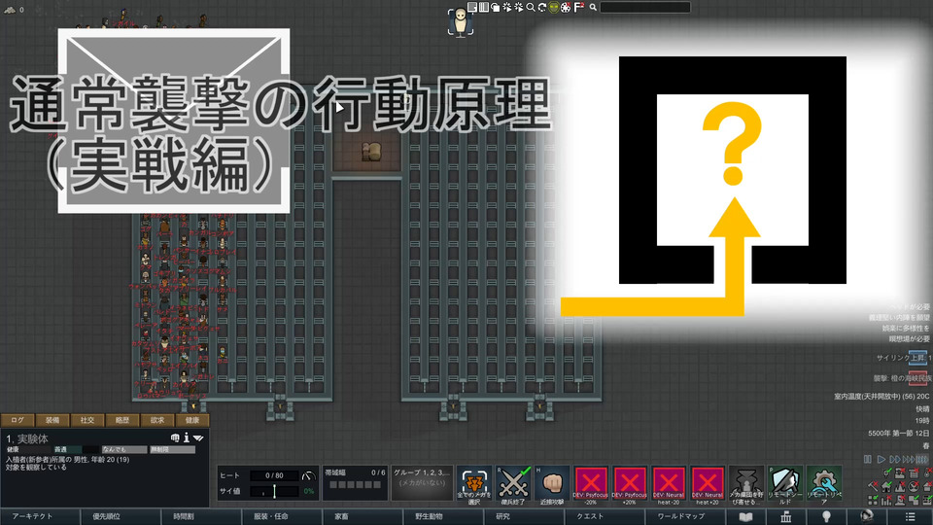This screenshot has height=525, width=933.
Task: Pause the game with the pause button
Action: click(x=868, y=459)
